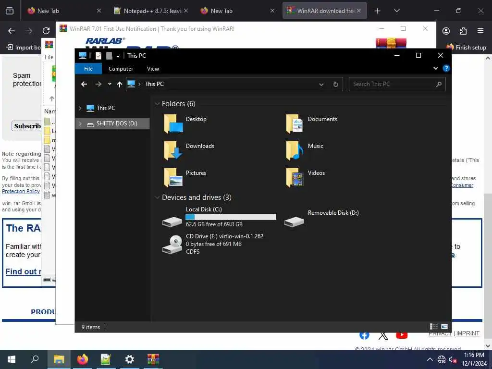492x369 pixels.
Task: Expand the This PC tree node
Action: pyautogui.click(x=80, y=108)
